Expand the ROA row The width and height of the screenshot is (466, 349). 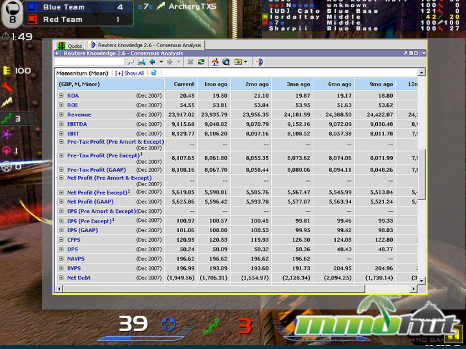click(x=61, y=95)
